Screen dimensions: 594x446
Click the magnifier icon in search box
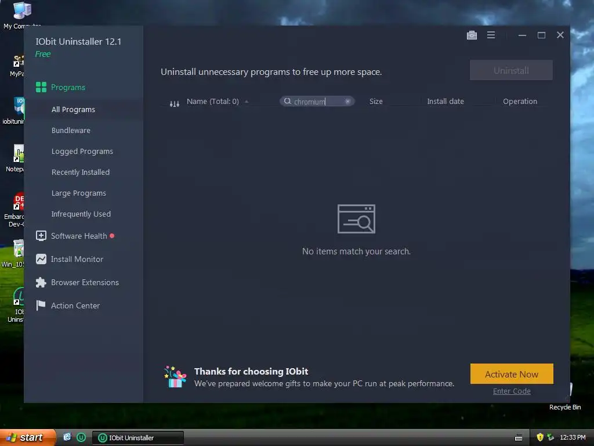[x=288, y=101]
